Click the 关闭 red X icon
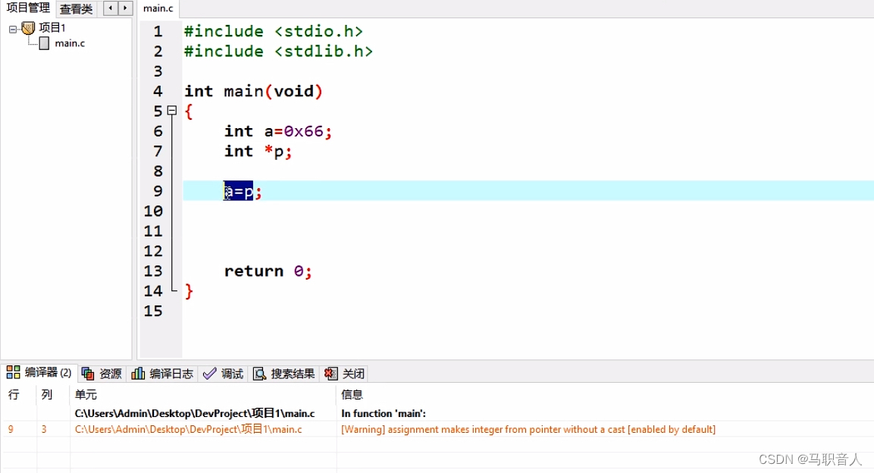The width and height of the screenshot is (874, 473). (x=330, y=373)
